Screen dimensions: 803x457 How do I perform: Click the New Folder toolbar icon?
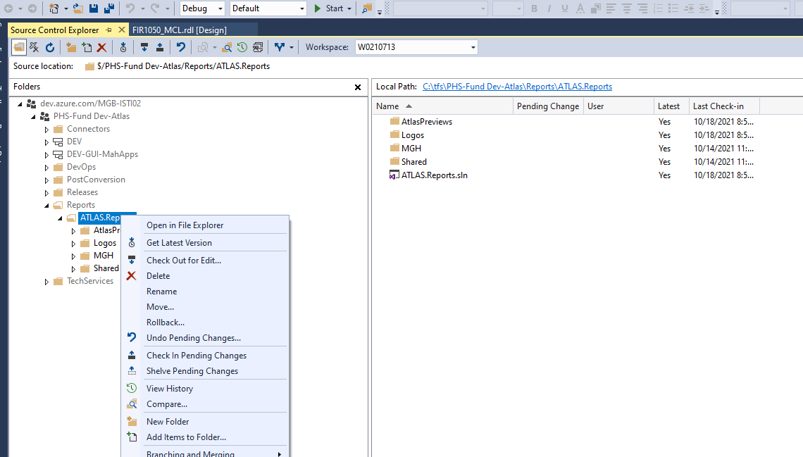(x=71, y=47)
